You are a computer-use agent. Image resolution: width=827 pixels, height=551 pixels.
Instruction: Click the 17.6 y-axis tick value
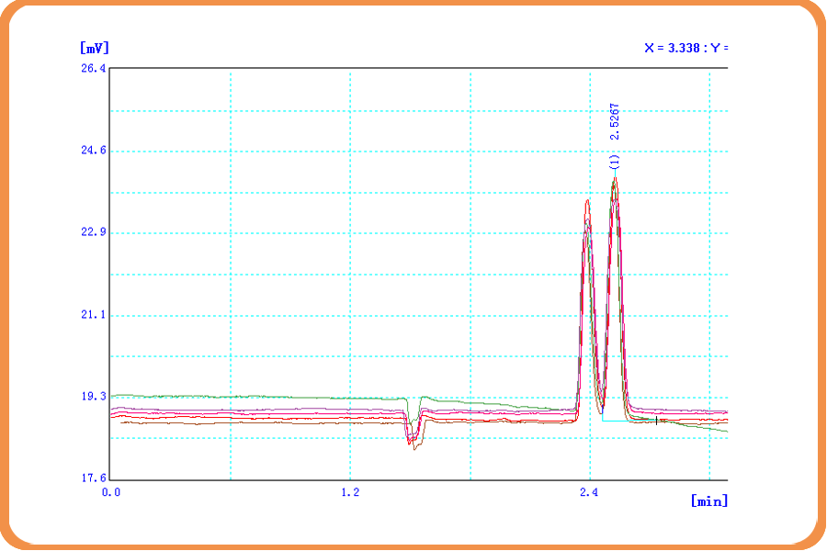pos(94,478)
